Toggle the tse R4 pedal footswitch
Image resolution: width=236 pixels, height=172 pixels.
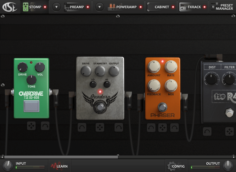click(229, 112)
